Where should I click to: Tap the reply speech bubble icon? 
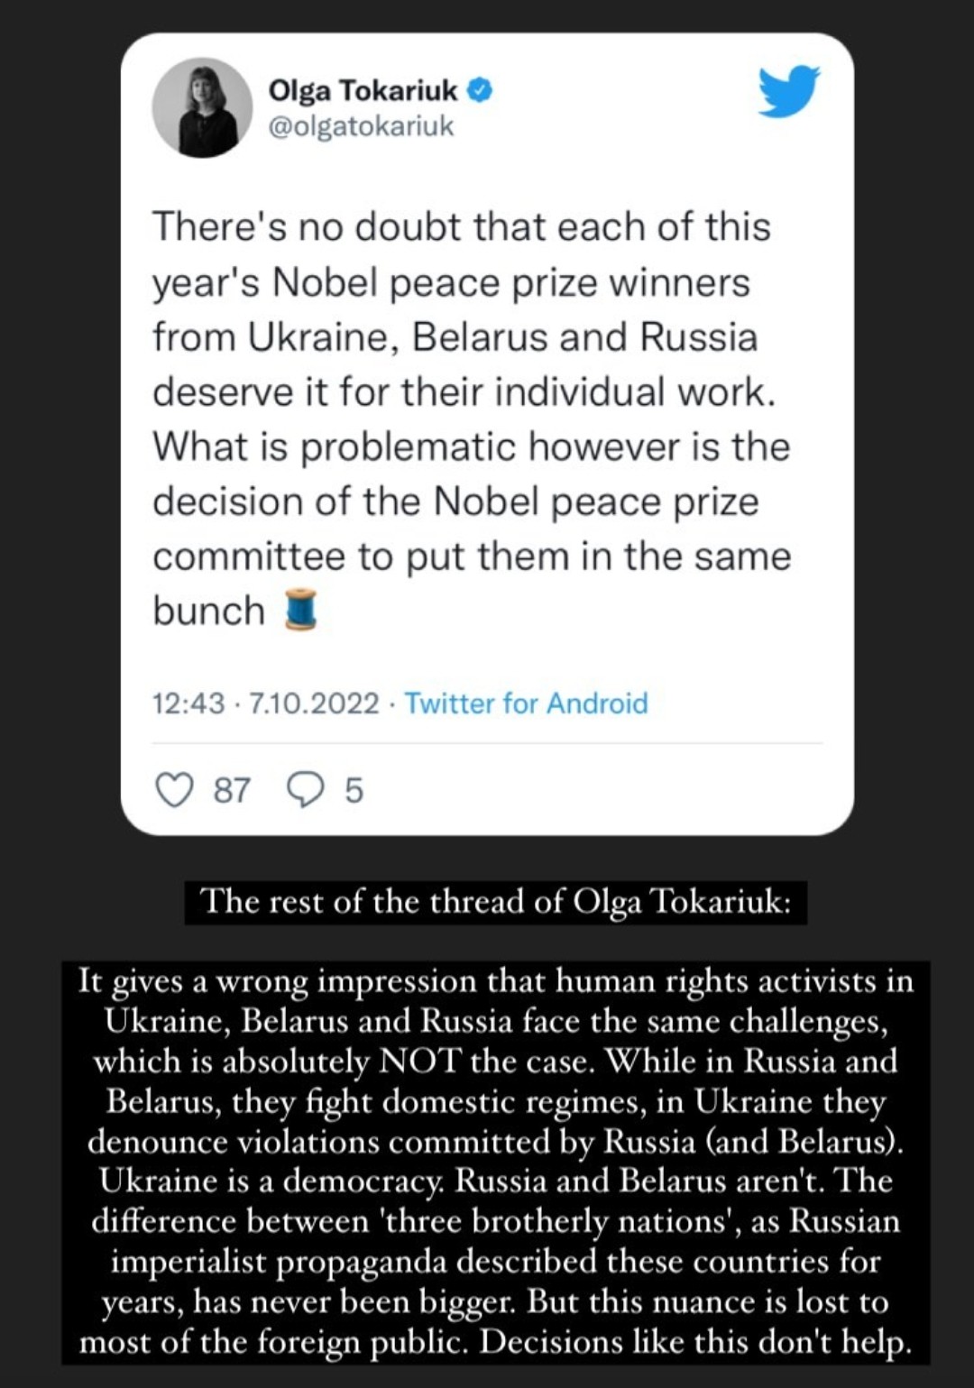(306, 789)
